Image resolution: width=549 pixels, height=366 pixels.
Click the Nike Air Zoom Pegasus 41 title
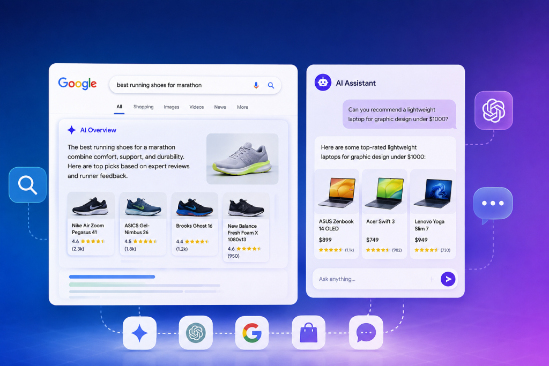(x=88, y=229)
